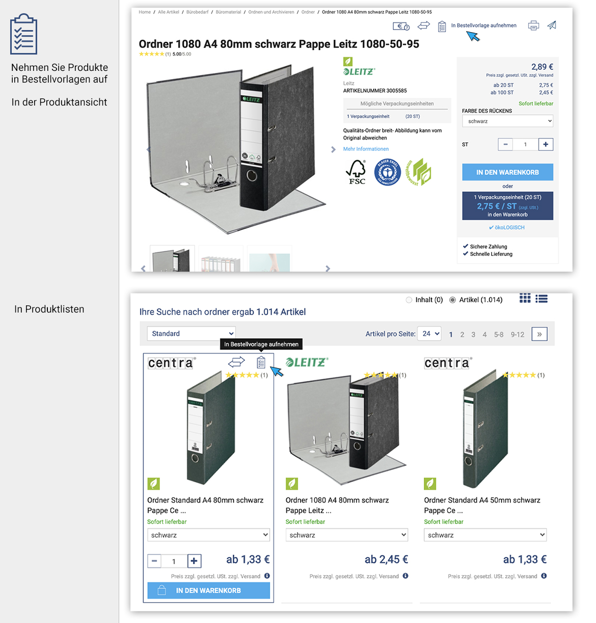This screenshot has height=623, width=596.
Task: Click green eco leaf on first Centra card
Action: click(x=153, y=483)
